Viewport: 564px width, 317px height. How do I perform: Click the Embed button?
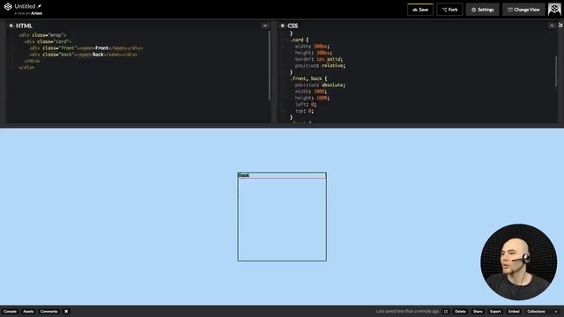coord(514,311)
